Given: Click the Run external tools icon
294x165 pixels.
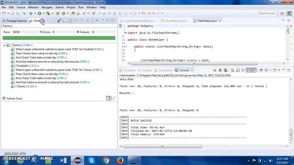Looking at the screenshot, I should 48,13.
